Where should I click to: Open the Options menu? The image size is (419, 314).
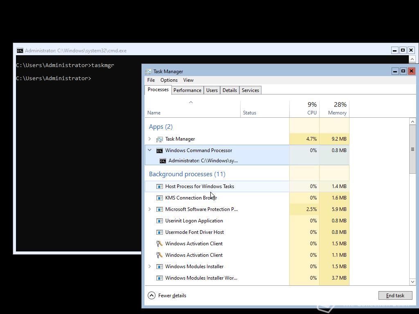[169, 80]
